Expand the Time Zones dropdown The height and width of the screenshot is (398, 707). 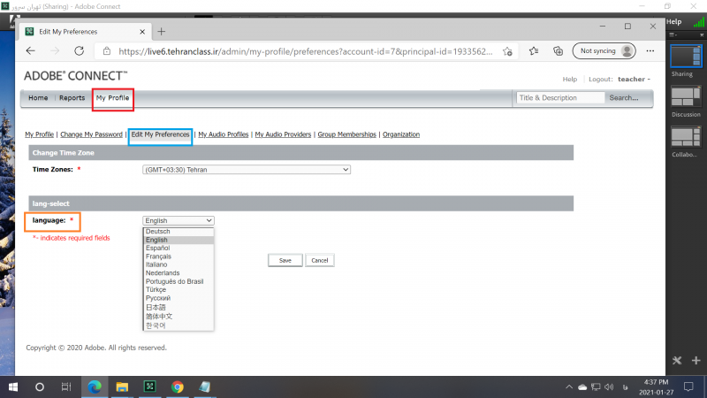click(247, 170)
